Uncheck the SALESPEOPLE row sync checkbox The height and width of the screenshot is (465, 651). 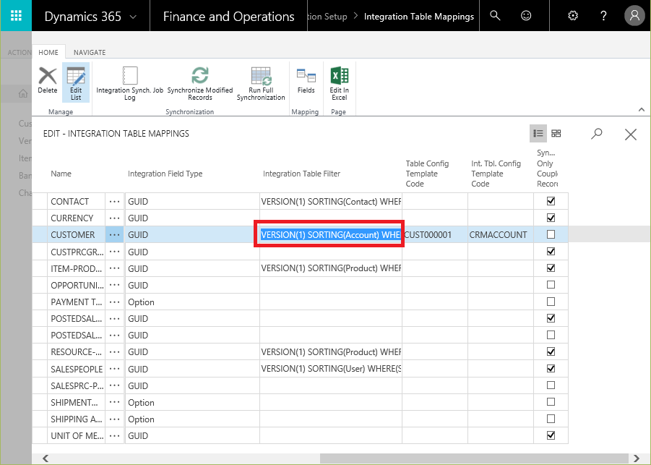click(551, 369)
